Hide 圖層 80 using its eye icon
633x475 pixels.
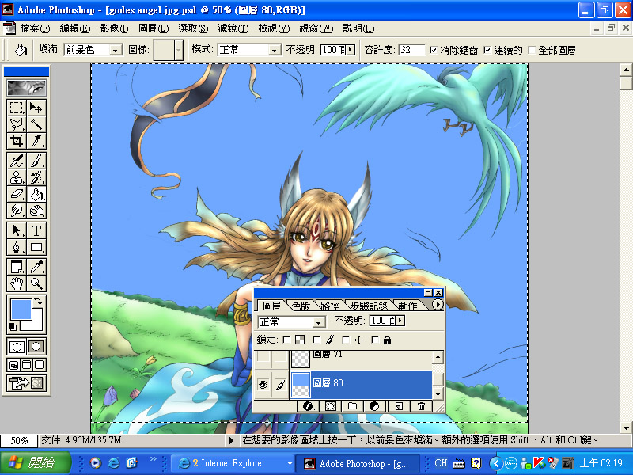[263, 384]
